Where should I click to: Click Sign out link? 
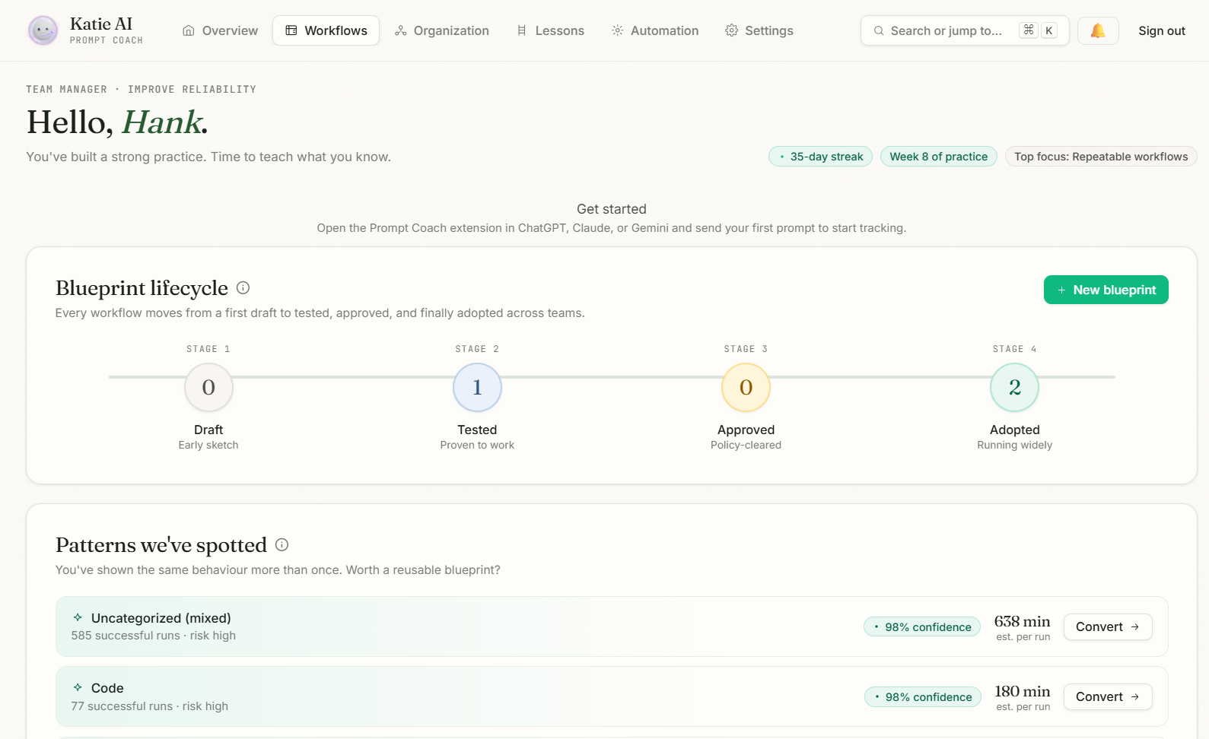[1161, 30]
